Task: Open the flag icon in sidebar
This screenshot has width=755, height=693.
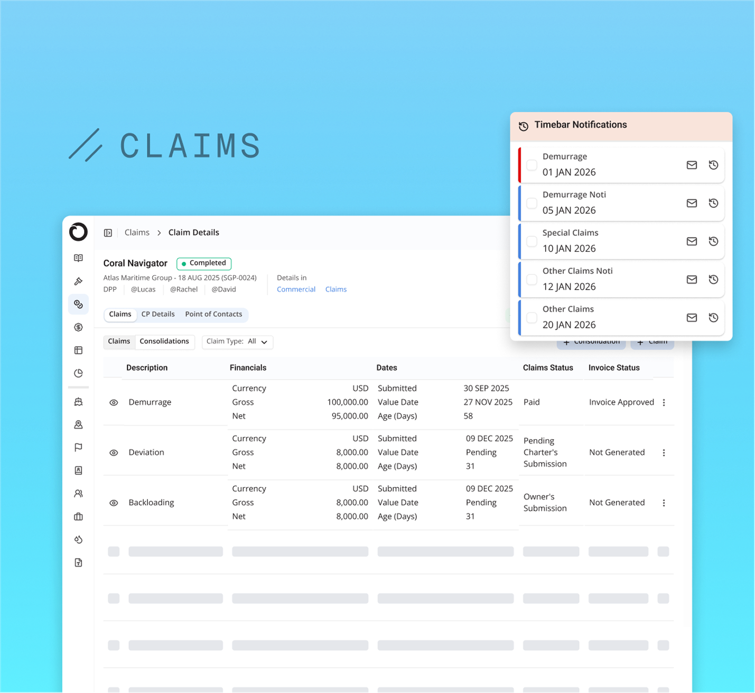Action: (78, 448)
